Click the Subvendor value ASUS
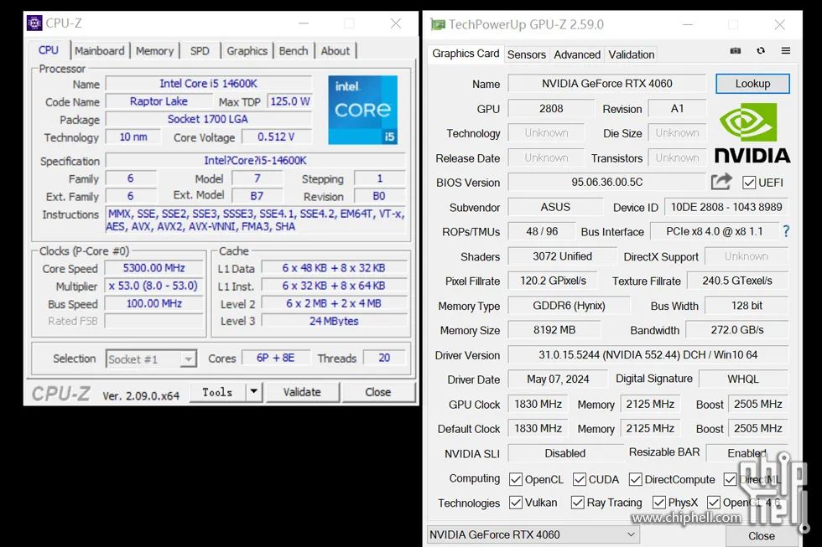The image size is (822, 547). (x=555, y=207)
